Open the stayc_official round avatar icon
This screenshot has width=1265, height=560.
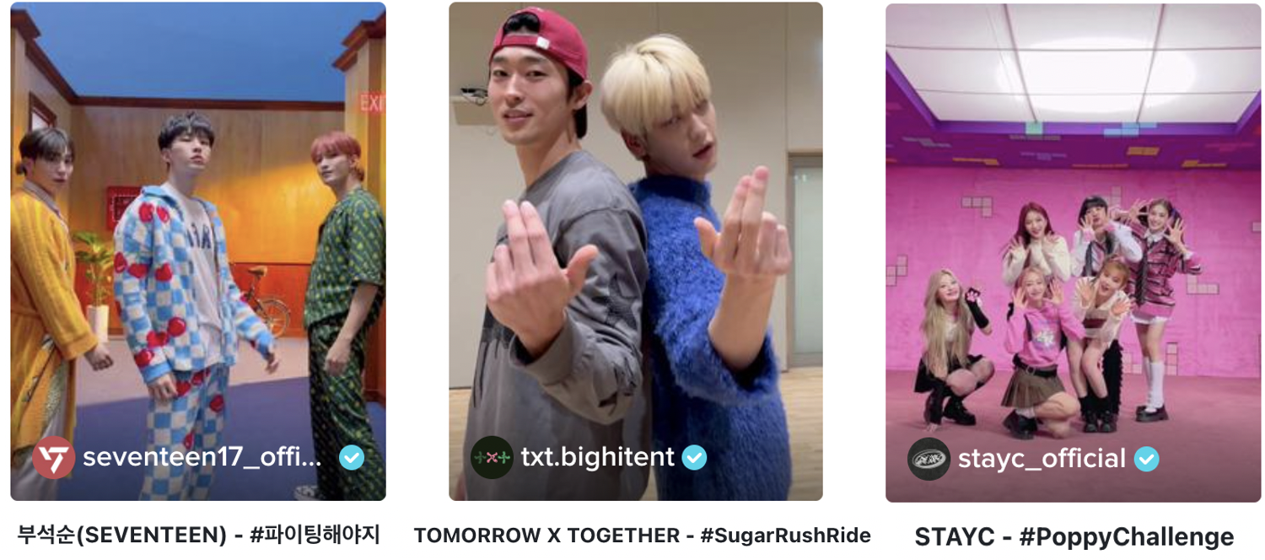(x=929, y=459)
